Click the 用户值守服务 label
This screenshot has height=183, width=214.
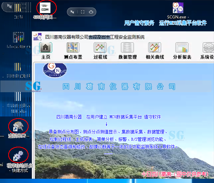(139, 23)
